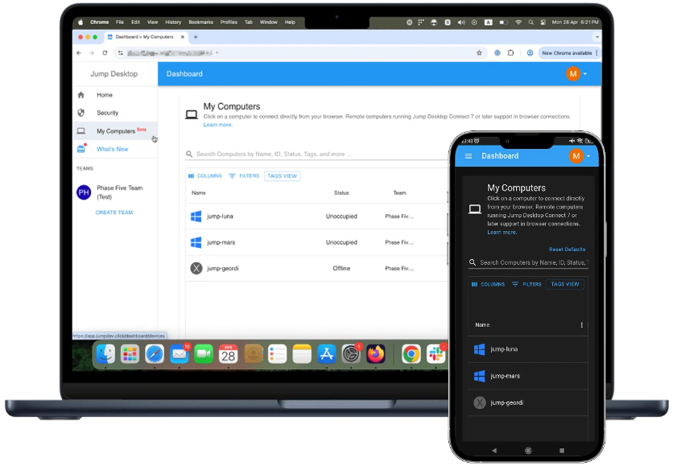Viewport: 673px width, 470px height.
Task: Open Mail in the Dock
Action: [179, 355]
